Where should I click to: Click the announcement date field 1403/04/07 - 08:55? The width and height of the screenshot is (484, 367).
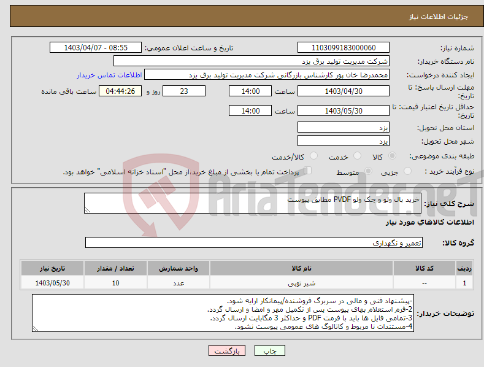tap(96, 48)
